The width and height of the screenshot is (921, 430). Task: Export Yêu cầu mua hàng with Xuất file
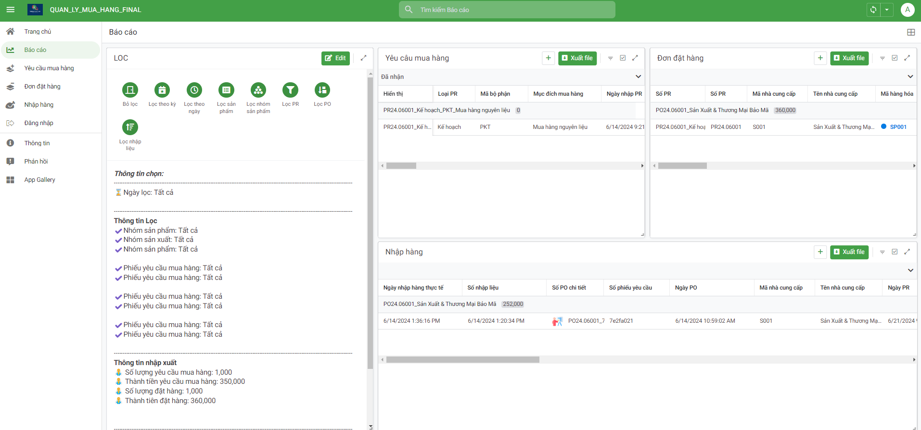577,58
